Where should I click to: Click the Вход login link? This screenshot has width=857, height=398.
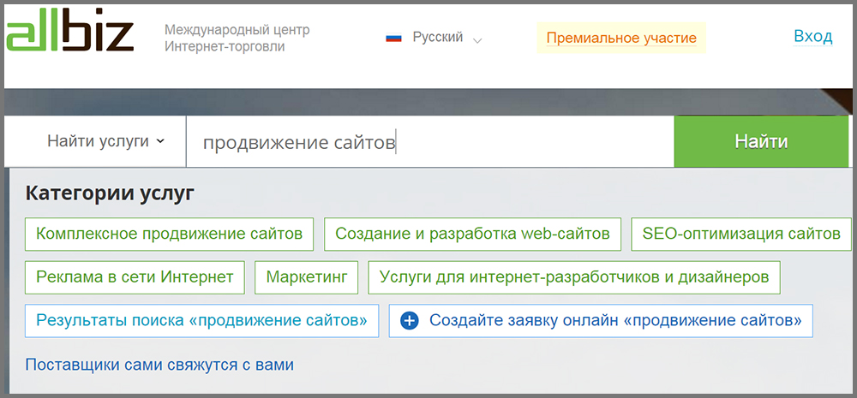[812, 37]
